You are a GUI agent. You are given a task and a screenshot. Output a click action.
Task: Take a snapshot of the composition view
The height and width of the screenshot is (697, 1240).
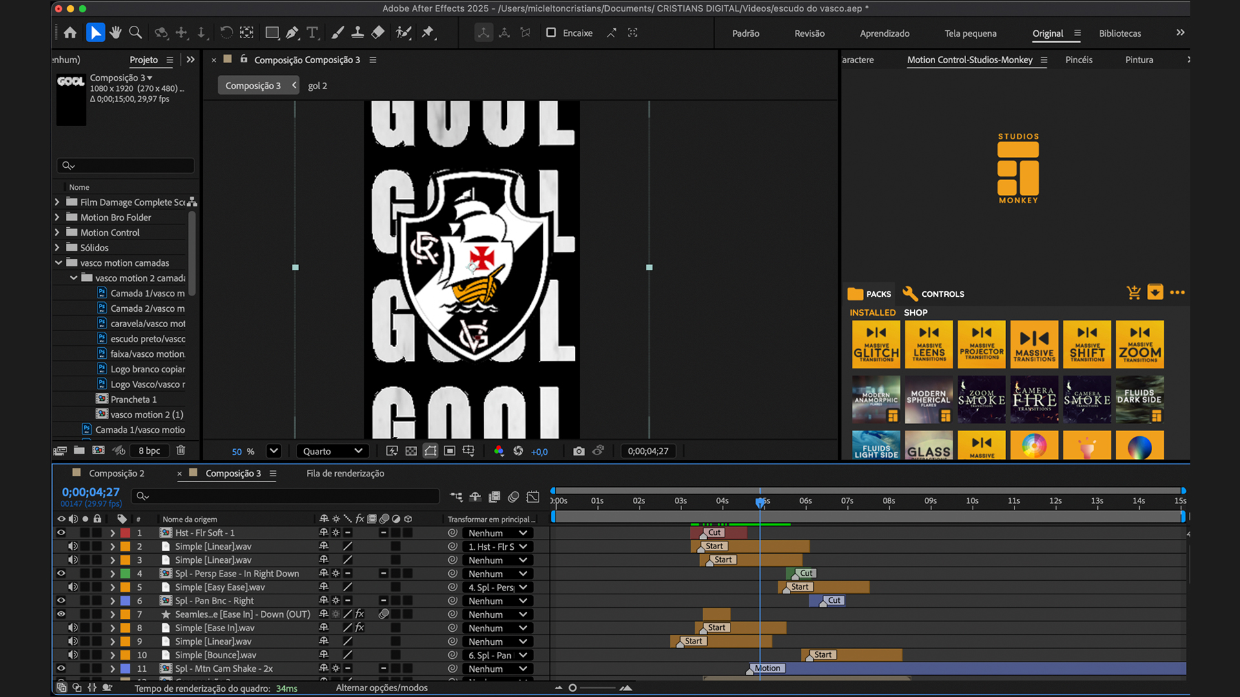(x=579, y=451)
